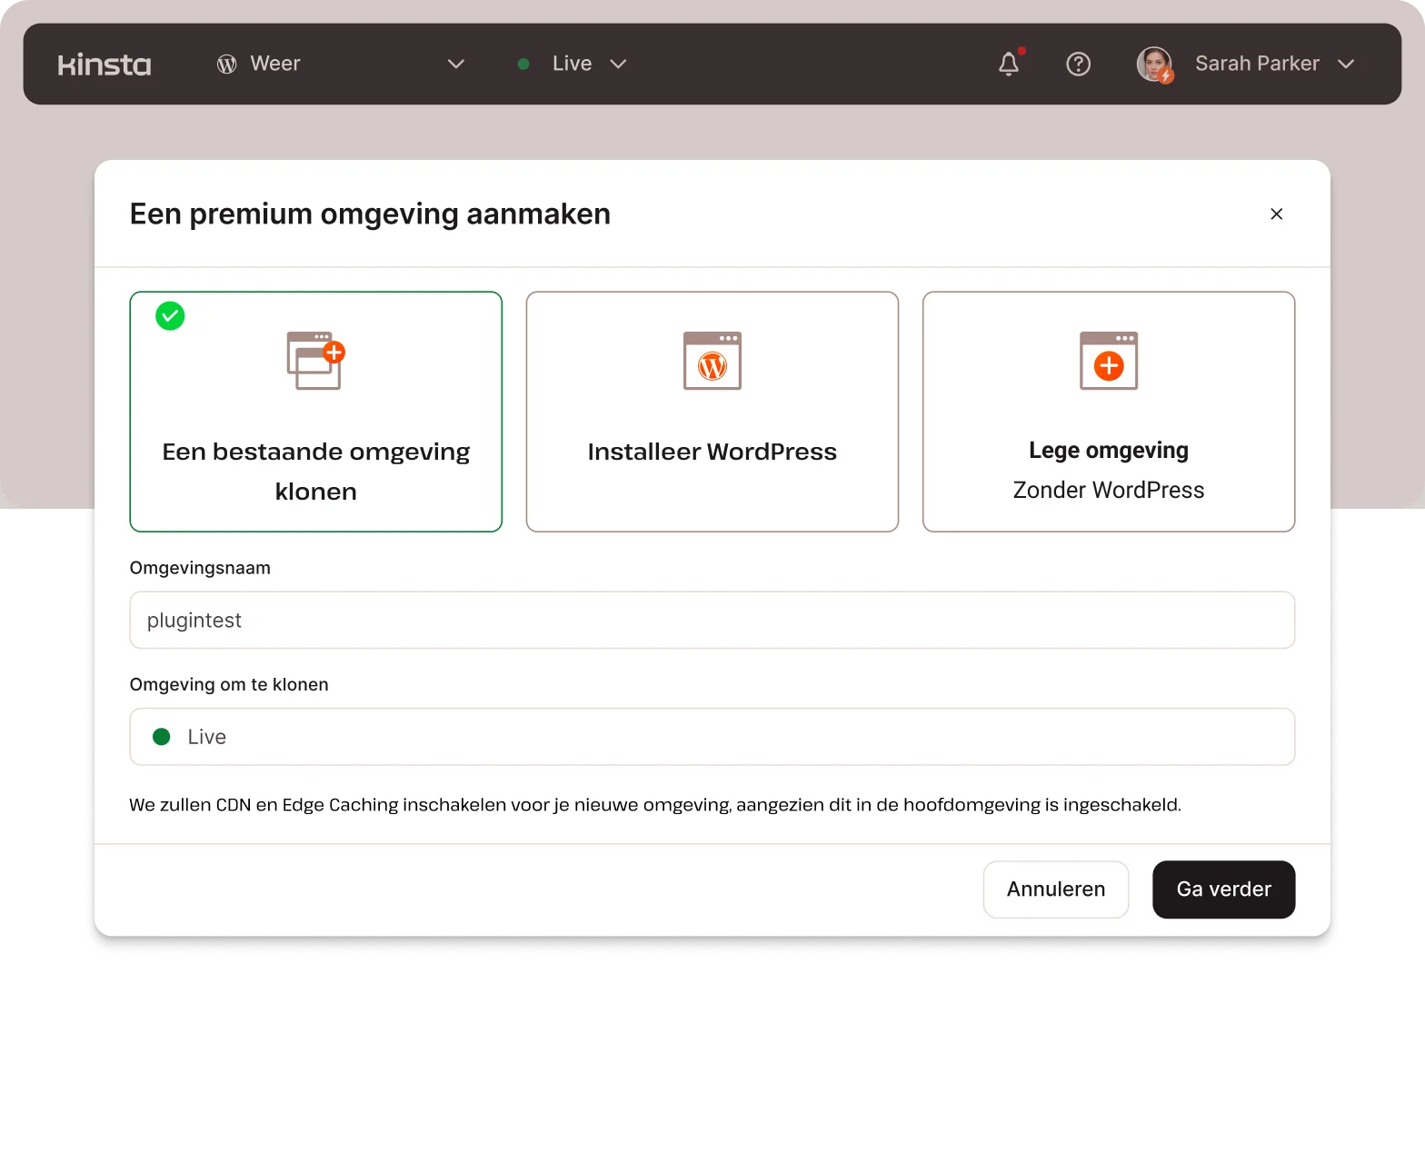Open the 'Omgeving om te klonen' dropdown
This screenshot has width=1425, height=1163.
tap(712, 737)
